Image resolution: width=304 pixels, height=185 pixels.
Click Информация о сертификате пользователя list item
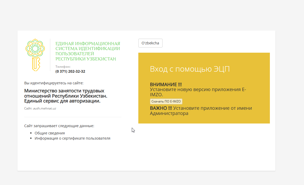[x=72, y=138]
